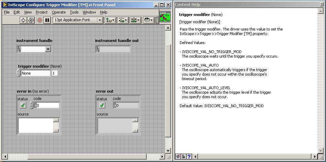The height and width of the screenshot is (162, 326).
Task: Click the front panel horizontal scrollbar thumb
Action: pyautogui.click(x=87, y=156)
